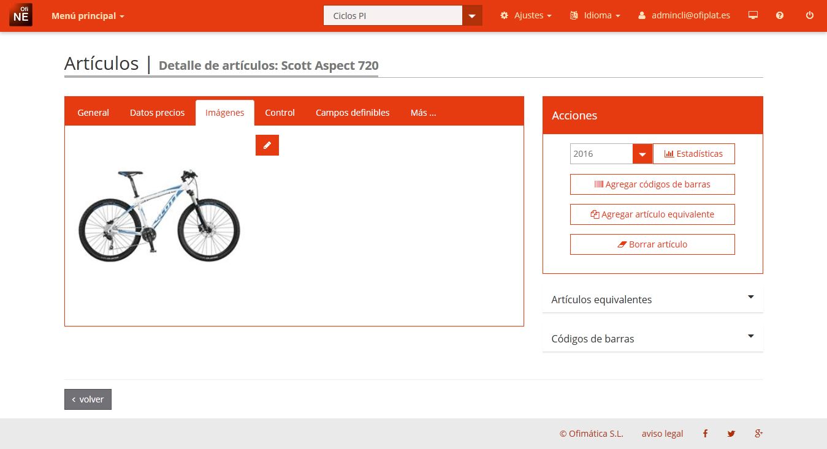The width and height of the screenshot is (827, 449).
Task: Click Borrar artículo button
Action: point(652,244)
